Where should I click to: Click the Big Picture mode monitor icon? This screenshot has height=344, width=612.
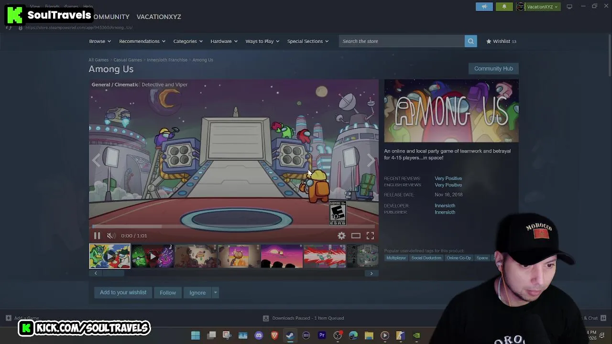[x=569, y=7]
